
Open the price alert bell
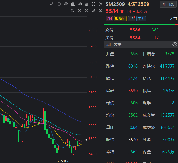point(59,4)
